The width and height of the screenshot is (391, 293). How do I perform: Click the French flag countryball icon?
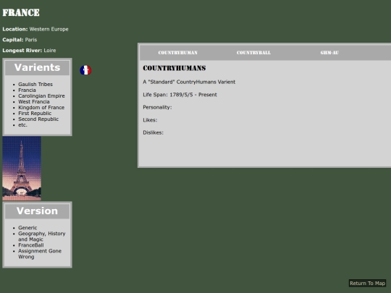pos(85,70)
